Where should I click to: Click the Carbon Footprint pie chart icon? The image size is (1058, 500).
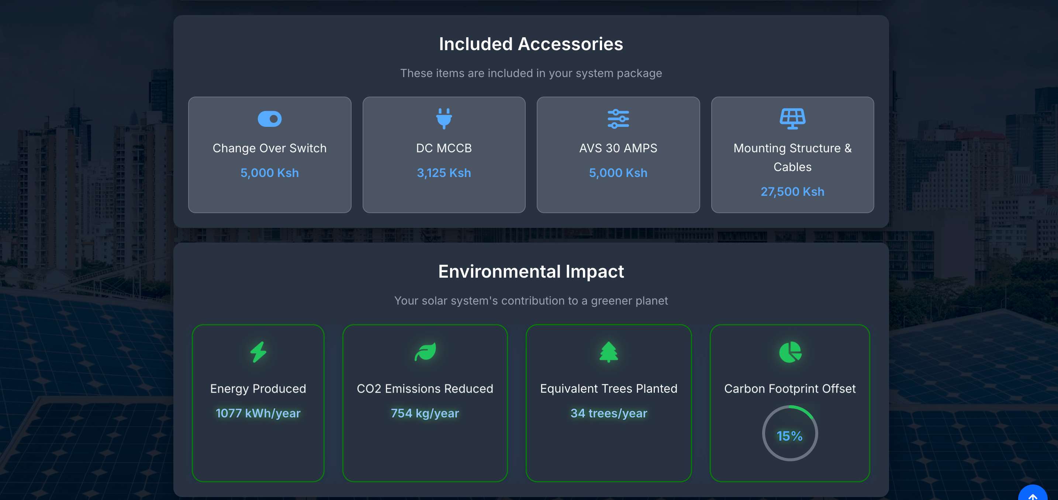pos(789,352)
